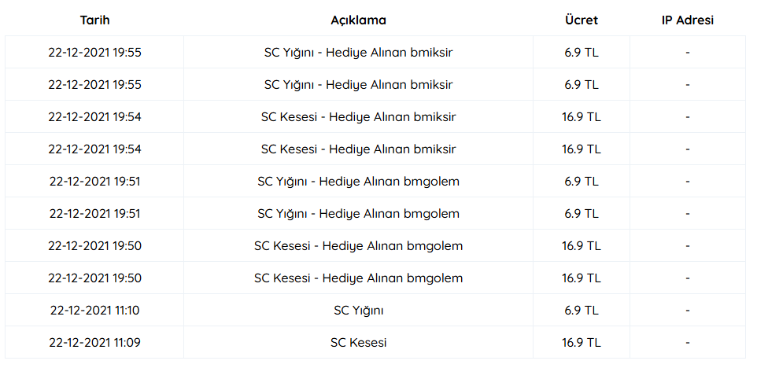Screen dimensions: 757x368
Task: Click the Tarih column header
Action: pos(94,20)
